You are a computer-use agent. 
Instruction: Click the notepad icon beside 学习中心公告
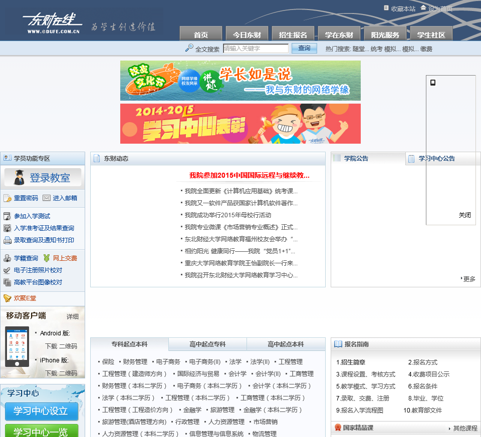click(x=411, y=159)
